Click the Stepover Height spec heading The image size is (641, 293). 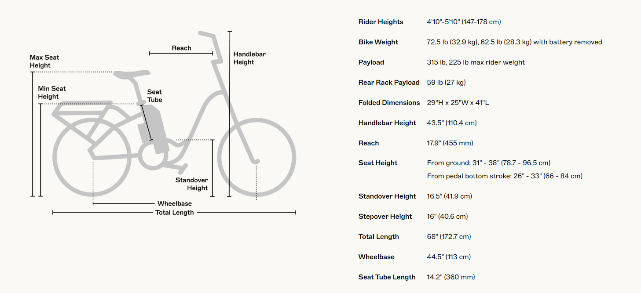tap(385, 217)
